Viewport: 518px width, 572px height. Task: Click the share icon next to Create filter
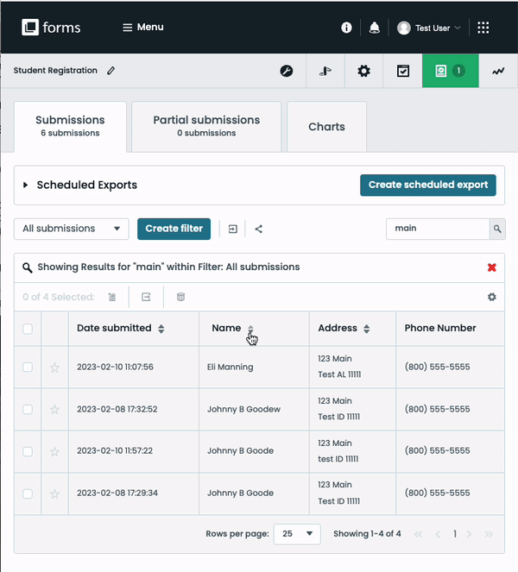pyautogui.click(x=259, y=229)
